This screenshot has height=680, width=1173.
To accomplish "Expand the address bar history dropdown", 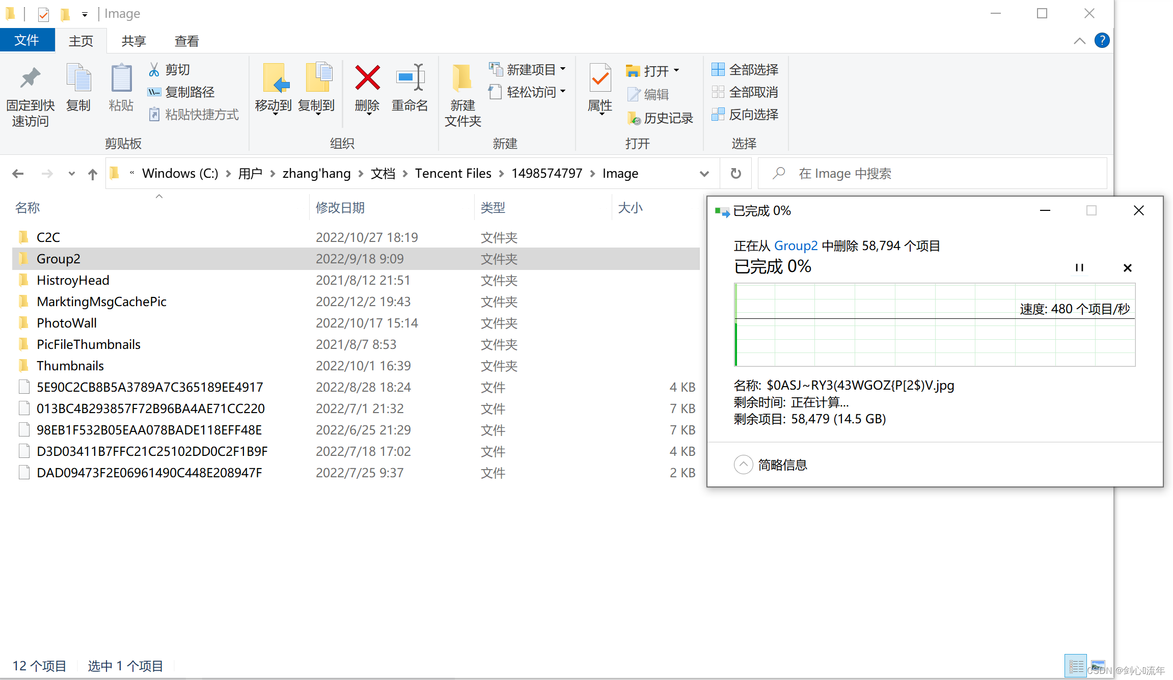I will [x=704, y=174].
